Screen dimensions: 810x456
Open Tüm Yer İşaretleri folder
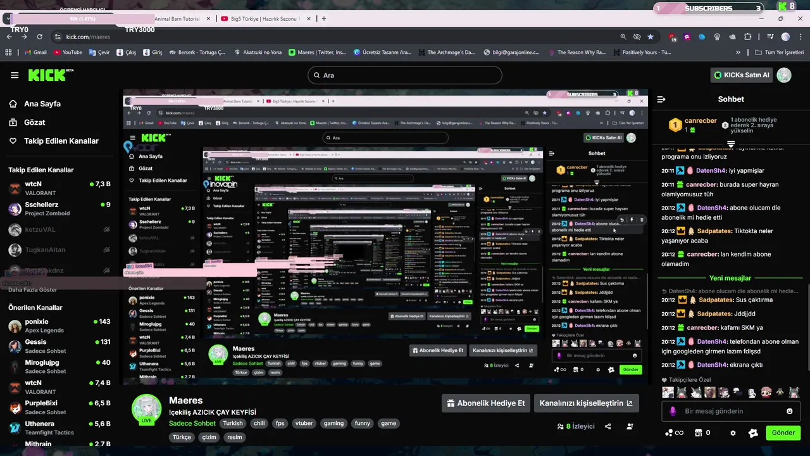[x=779, y=53]
